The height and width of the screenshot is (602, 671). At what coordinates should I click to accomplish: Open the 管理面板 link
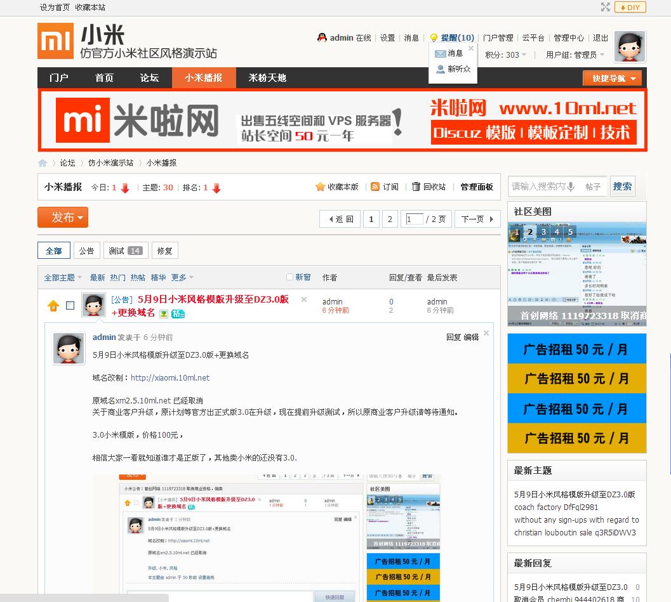(x=477, y=187)
